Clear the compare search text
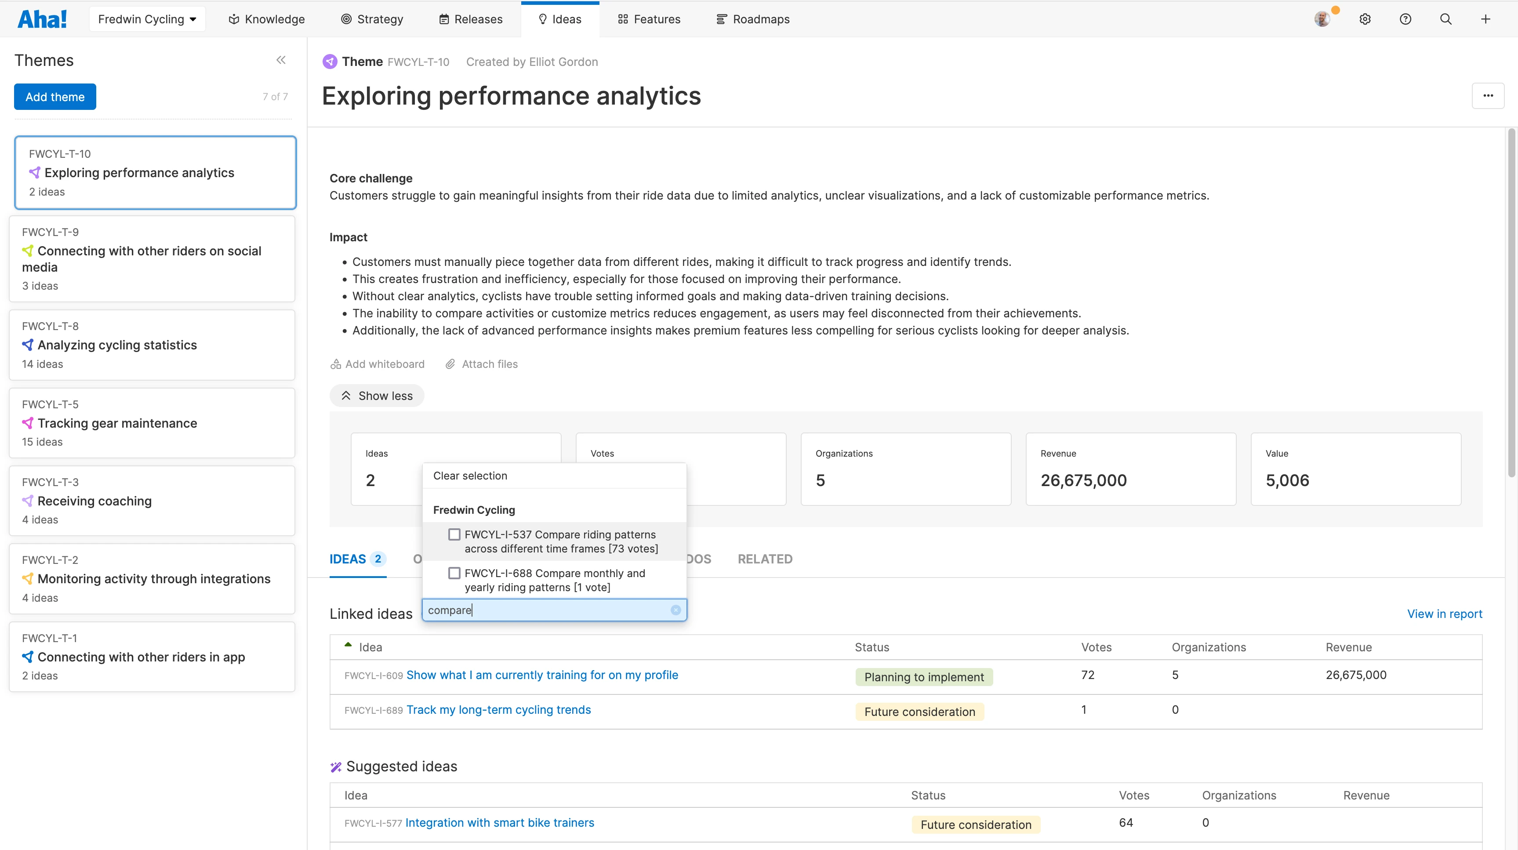This screenshot has height=850, width=1518. 675,610
